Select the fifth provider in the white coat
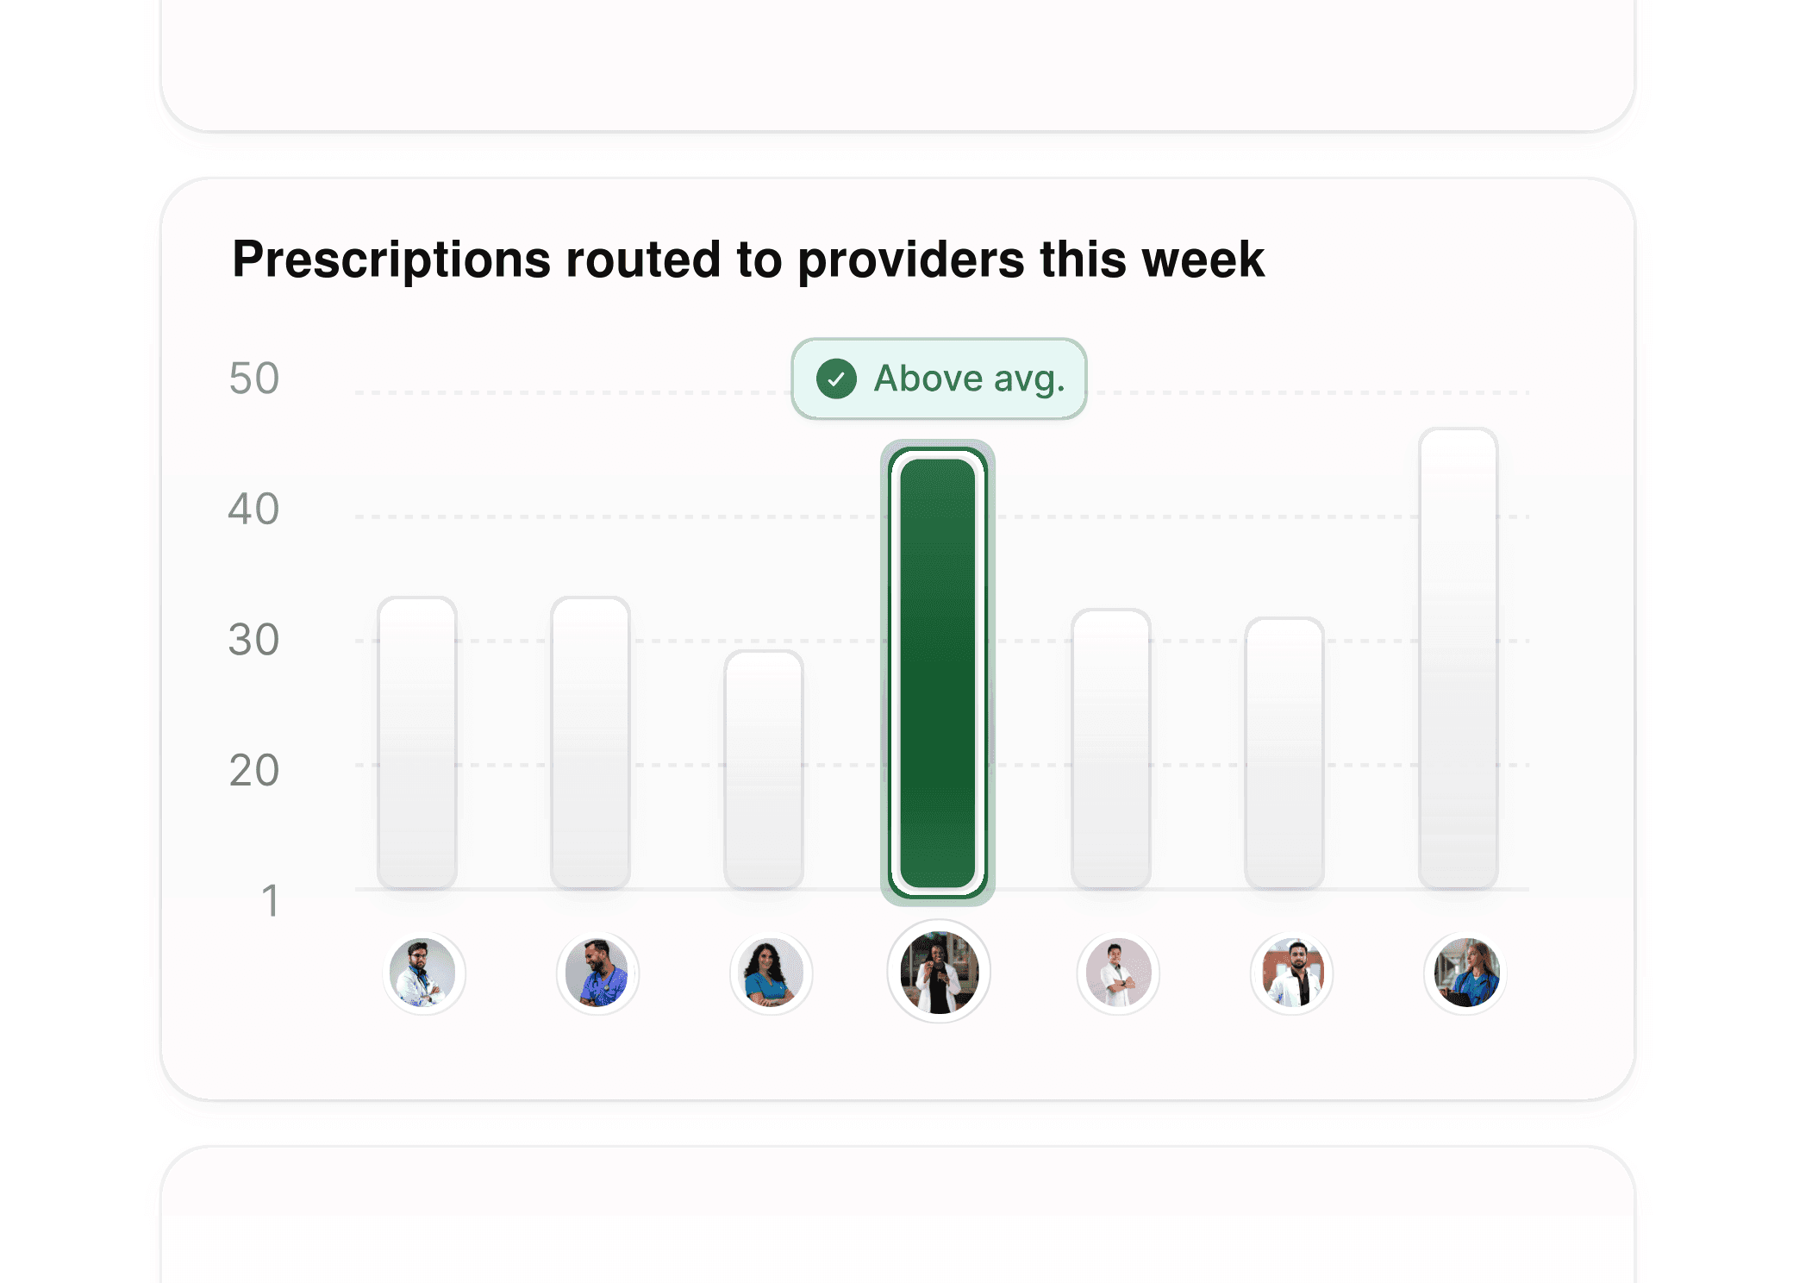Viewport: 1793px width, 1283px height. click(1118, 973)
